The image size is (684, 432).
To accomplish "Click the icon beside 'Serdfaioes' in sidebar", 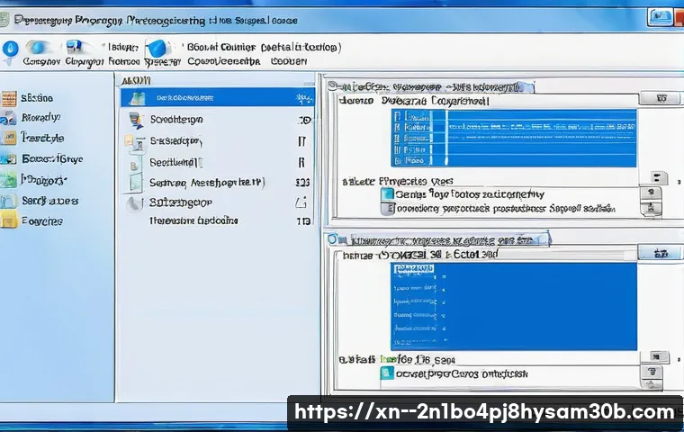I will (x=8, y=202).
